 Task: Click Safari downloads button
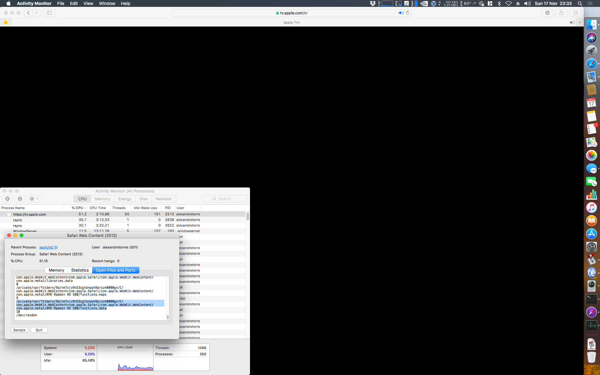(547, 13)
